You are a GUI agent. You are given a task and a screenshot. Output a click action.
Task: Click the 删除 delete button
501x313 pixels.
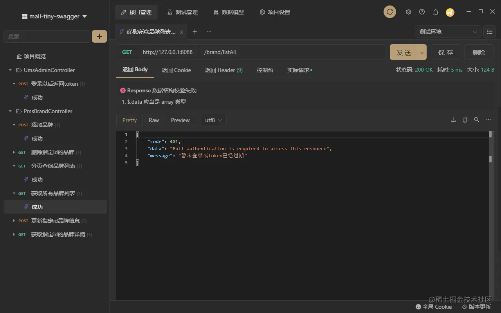click(479, 52)
